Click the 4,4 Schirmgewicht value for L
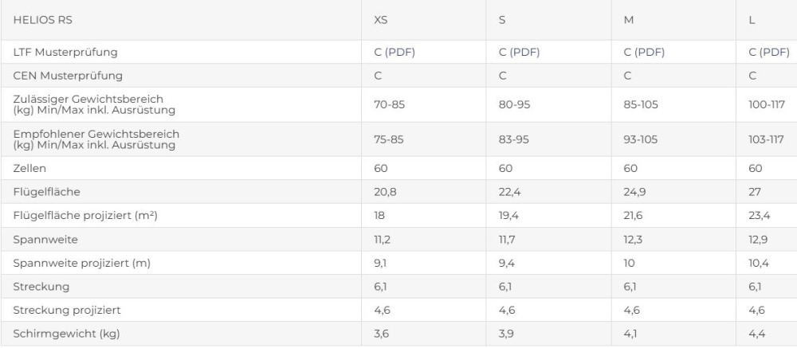This screenshot has height=348, width=797. (x=757, y=334)
